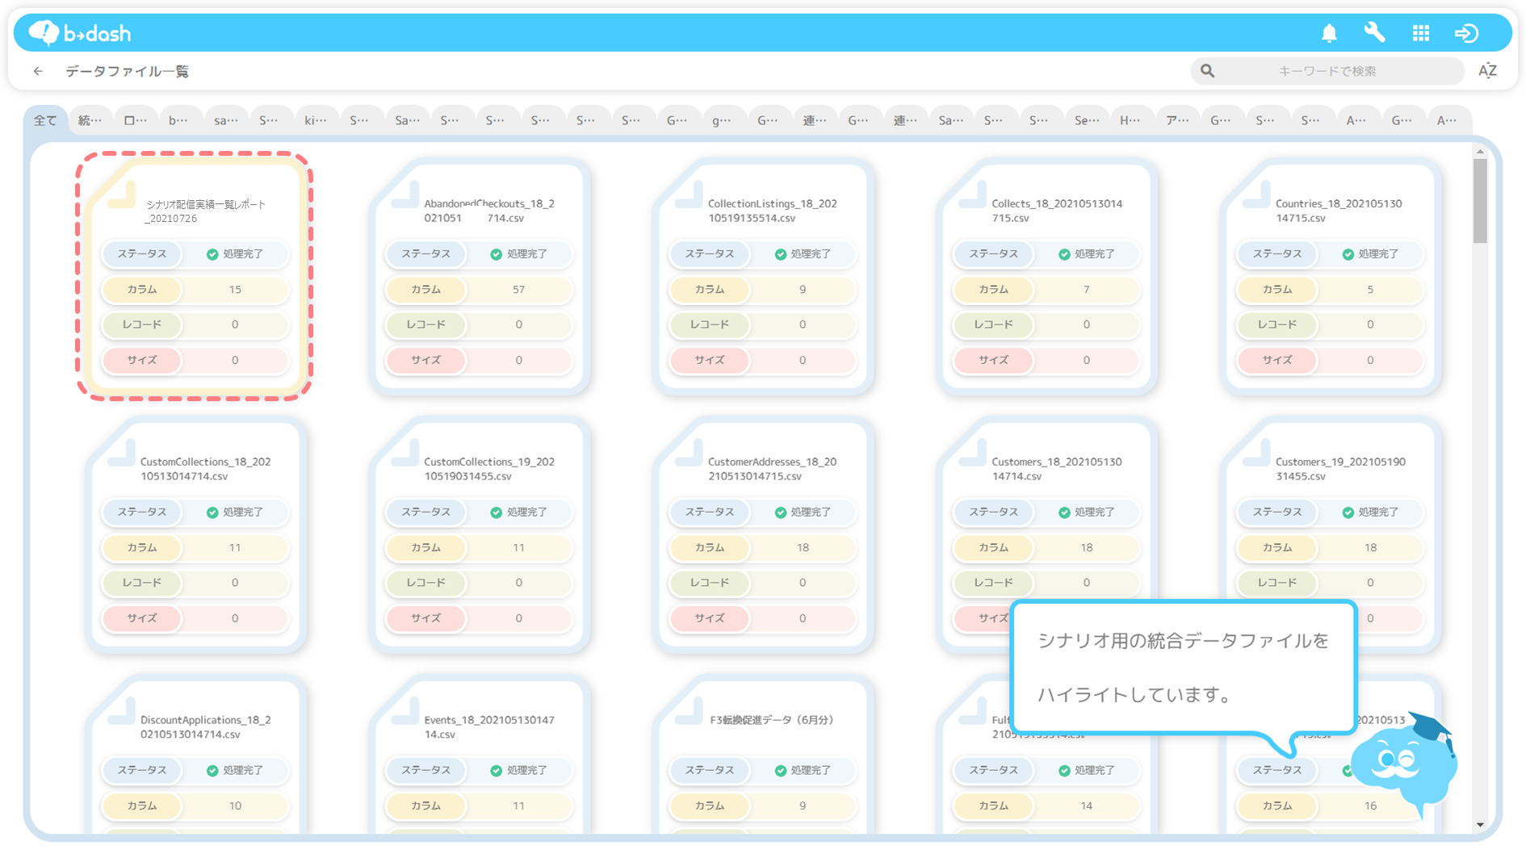Click the file icon on Customers_18 card

pyautogui.click(x=973, y=452)
